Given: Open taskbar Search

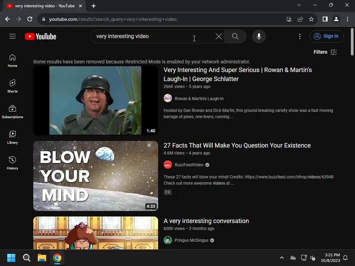Looking at the screenshot, I should [x=26, y=258].
